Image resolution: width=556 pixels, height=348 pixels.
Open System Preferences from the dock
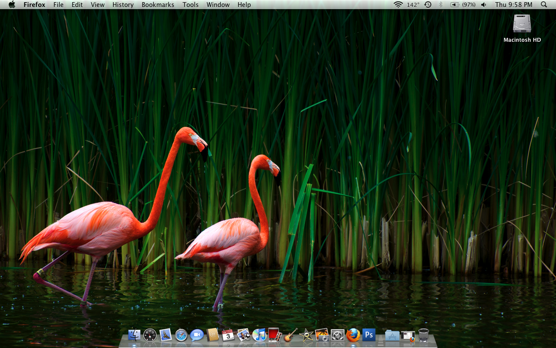click(x=338, y=335)
